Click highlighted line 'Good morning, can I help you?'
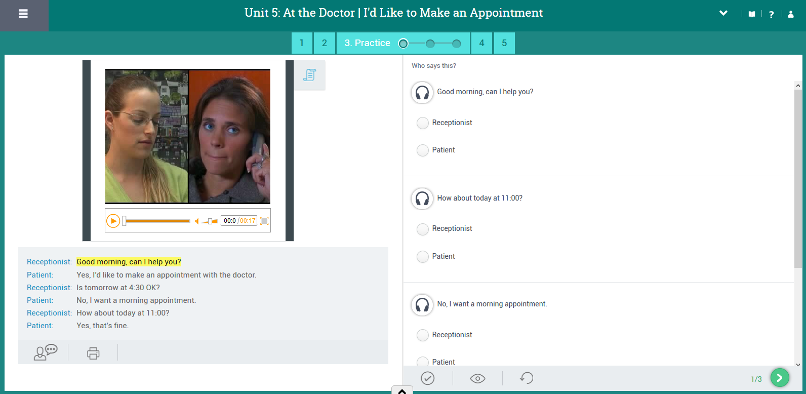 coord(129,262)
